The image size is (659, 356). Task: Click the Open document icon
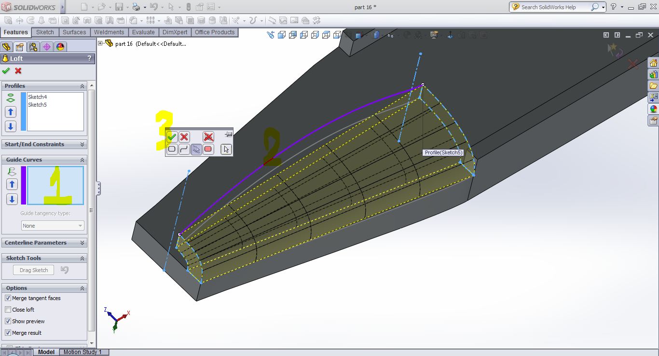point(101,7)
